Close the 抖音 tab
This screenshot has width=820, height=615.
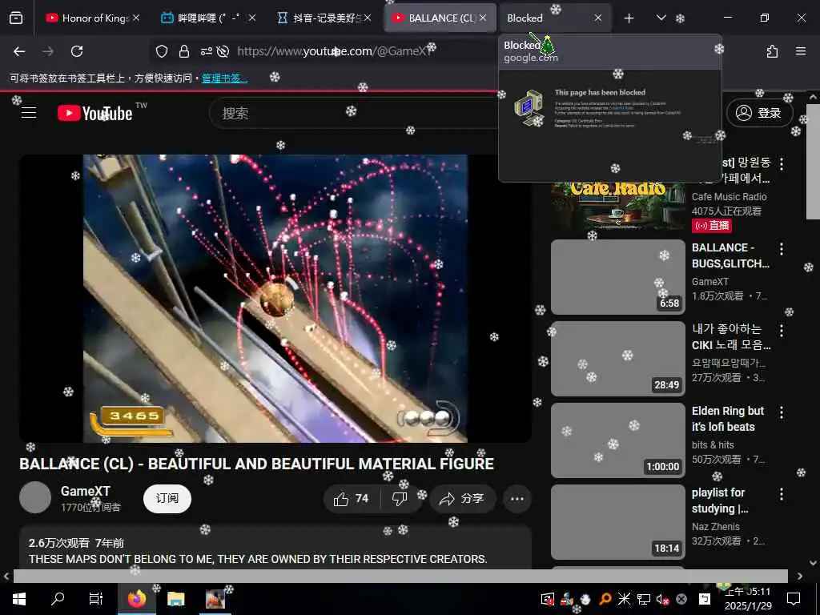(x=368, y=18)
